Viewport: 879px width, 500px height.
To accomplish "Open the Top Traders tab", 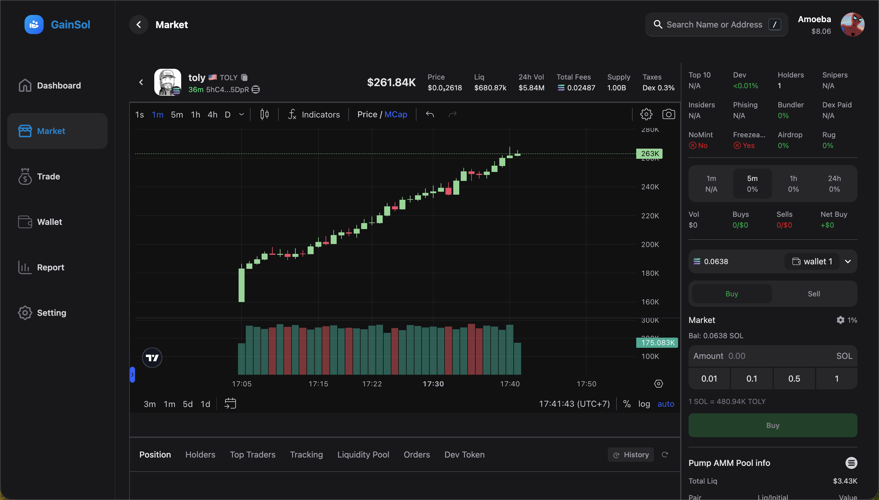I will tap(253, 454).
